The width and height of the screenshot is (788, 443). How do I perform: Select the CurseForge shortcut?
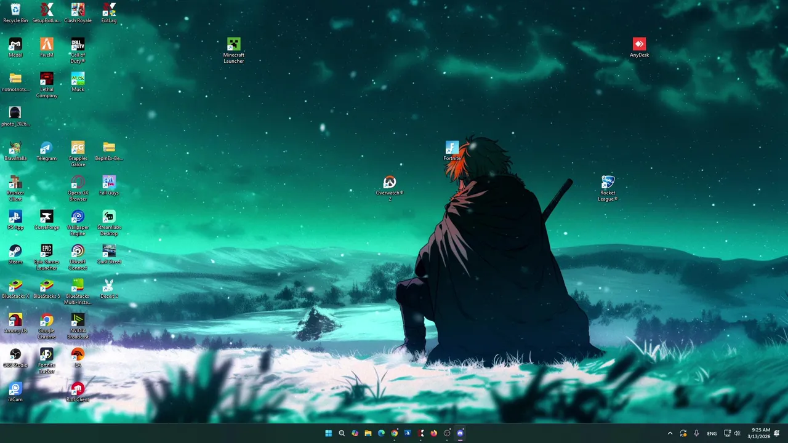coord(47,220)
